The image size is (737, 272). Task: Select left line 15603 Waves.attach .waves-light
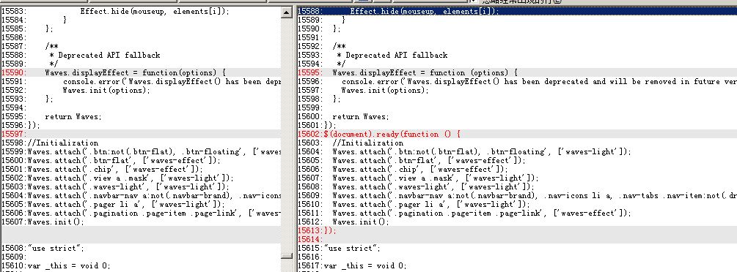[141, 187]
